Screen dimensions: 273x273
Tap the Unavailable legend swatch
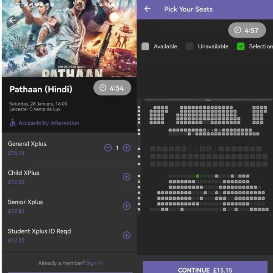tap(189, 46)
